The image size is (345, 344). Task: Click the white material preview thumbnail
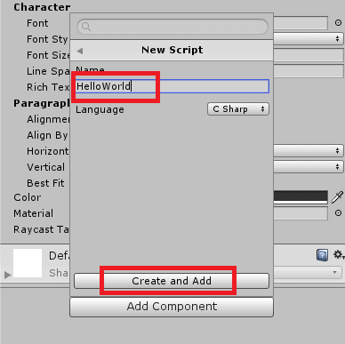(x=28, y=263)
